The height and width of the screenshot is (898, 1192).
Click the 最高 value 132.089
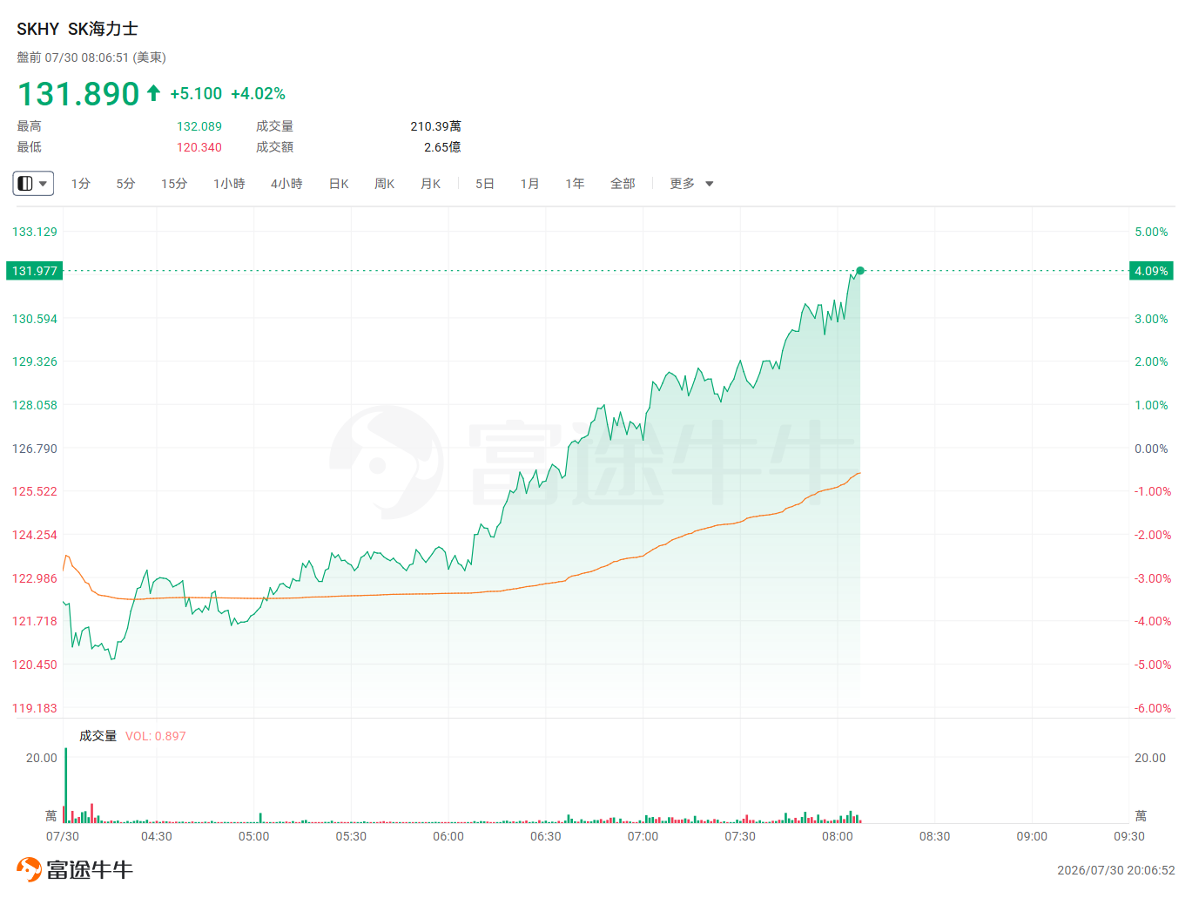[199, 126]
